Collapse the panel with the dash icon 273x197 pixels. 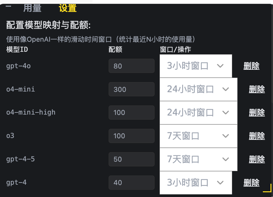(x=8, y=6)
